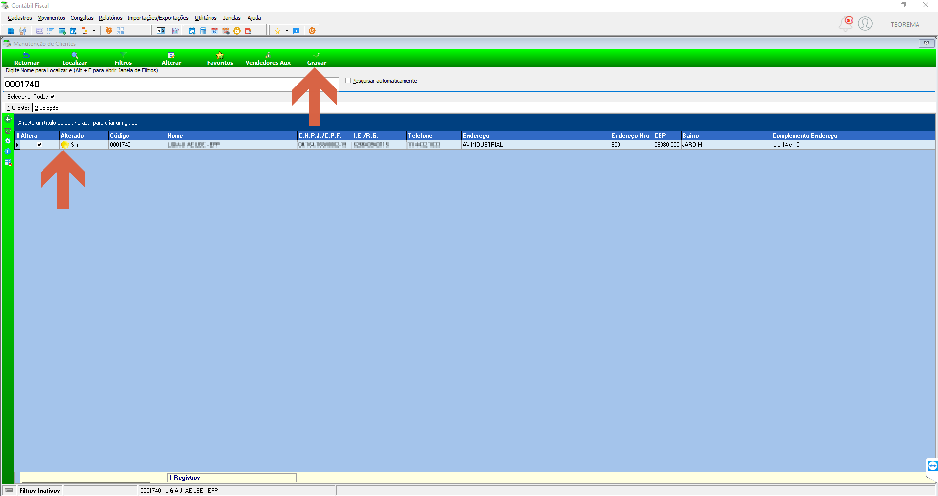Open the Relatórios menu
Screen dimensions: 938x496
(110, 18)
